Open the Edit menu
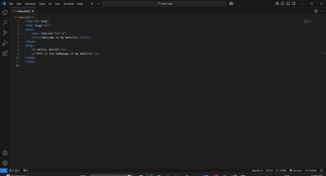The image size is (326, 176). 19,4
